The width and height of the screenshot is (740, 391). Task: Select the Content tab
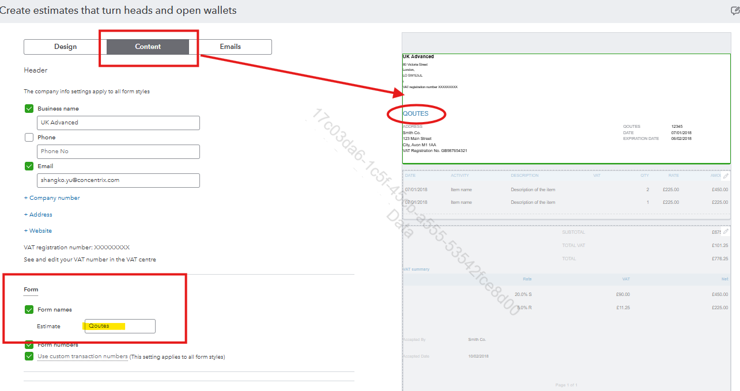tap(148, 47)
